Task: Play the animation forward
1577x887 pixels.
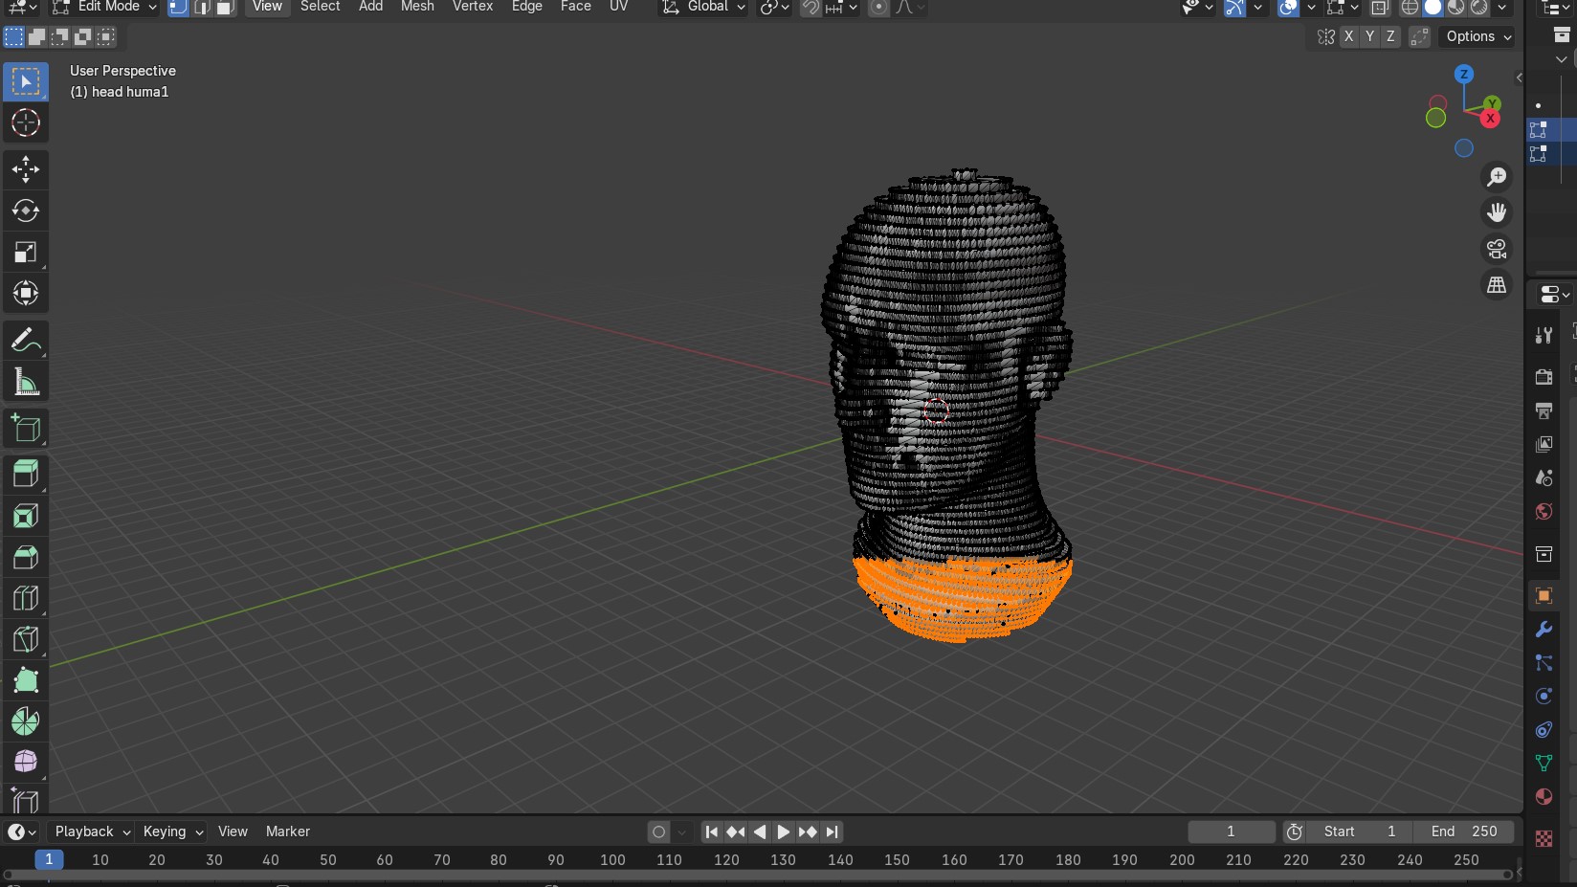Action: (x=783, y=832)
